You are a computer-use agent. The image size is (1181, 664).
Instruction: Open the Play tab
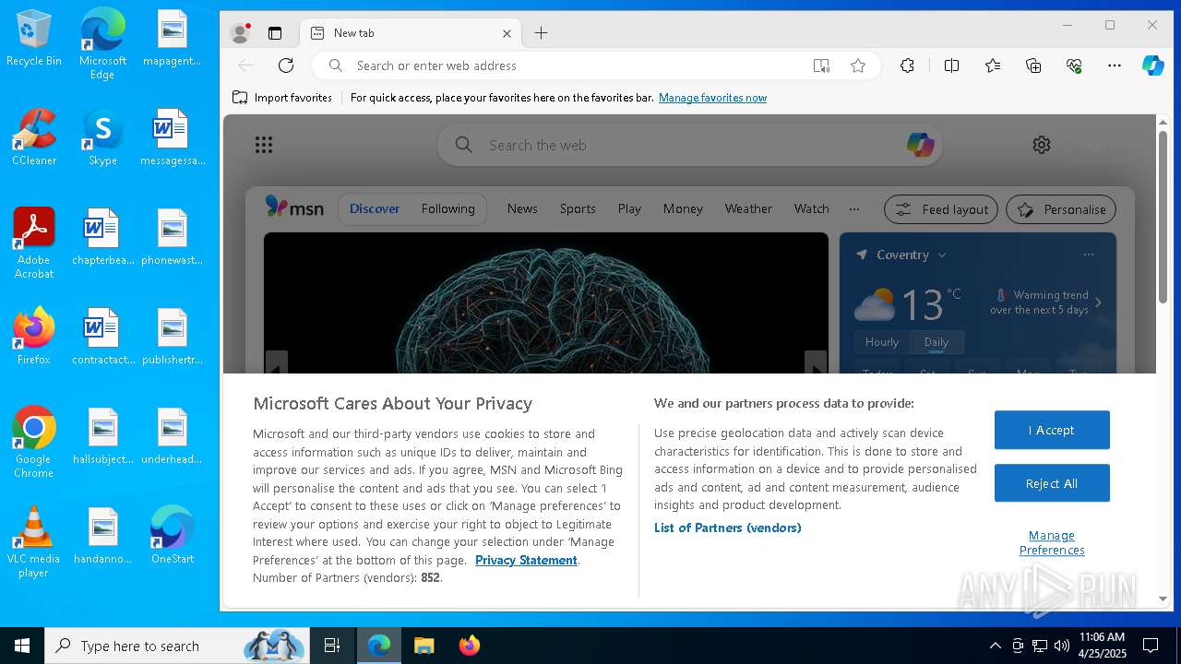pyautogui.click(x=629, y=208)
